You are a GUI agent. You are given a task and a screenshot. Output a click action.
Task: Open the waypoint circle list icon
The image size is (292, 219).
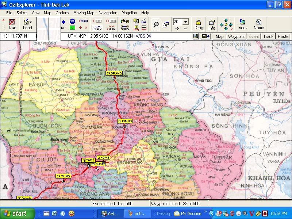click(x=111, y=21)
